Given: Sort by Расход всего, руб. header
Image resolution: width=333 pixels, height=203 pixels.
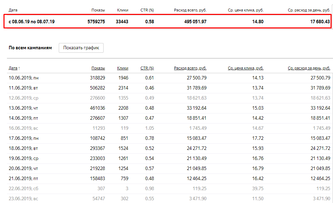Looking at the screenshot, I should coord(190,68).
